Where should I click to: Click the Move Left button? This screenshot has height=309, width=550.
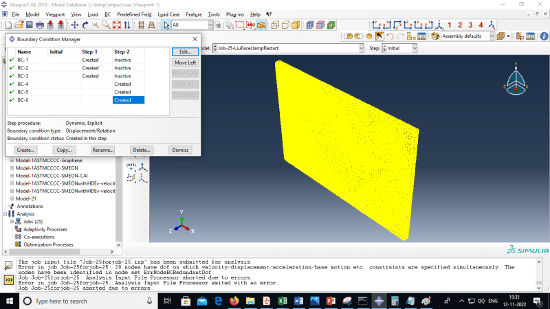tap(185, 62)
